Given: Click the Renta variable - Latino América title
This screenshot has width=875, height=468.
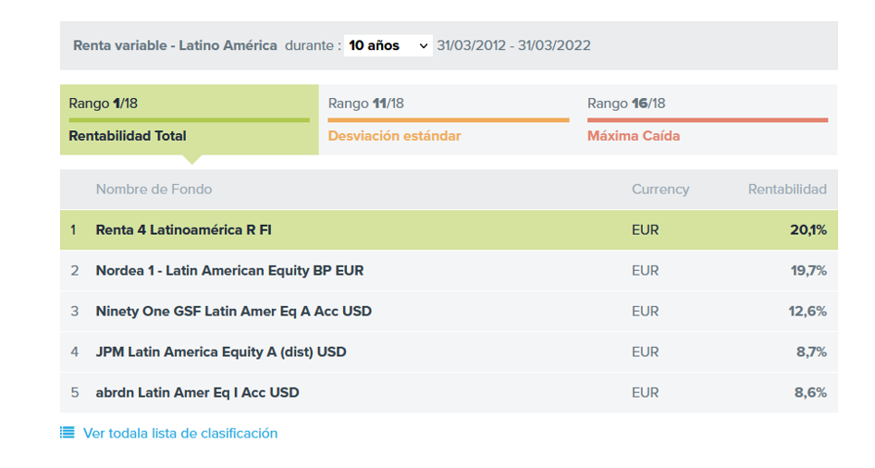Looking at the screenshot, I should click(x=175, y=45).
